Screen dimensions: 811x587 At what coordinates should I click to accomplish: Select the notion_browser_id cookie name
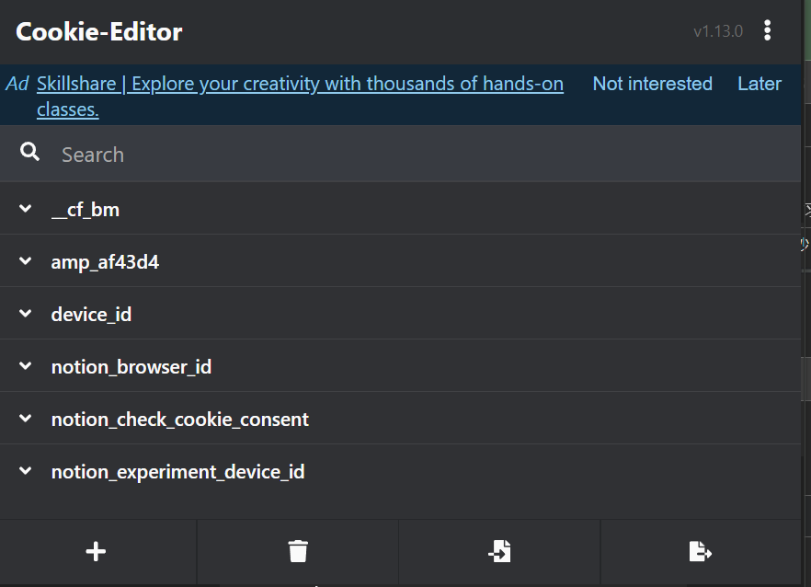click(x=131, y=367)
